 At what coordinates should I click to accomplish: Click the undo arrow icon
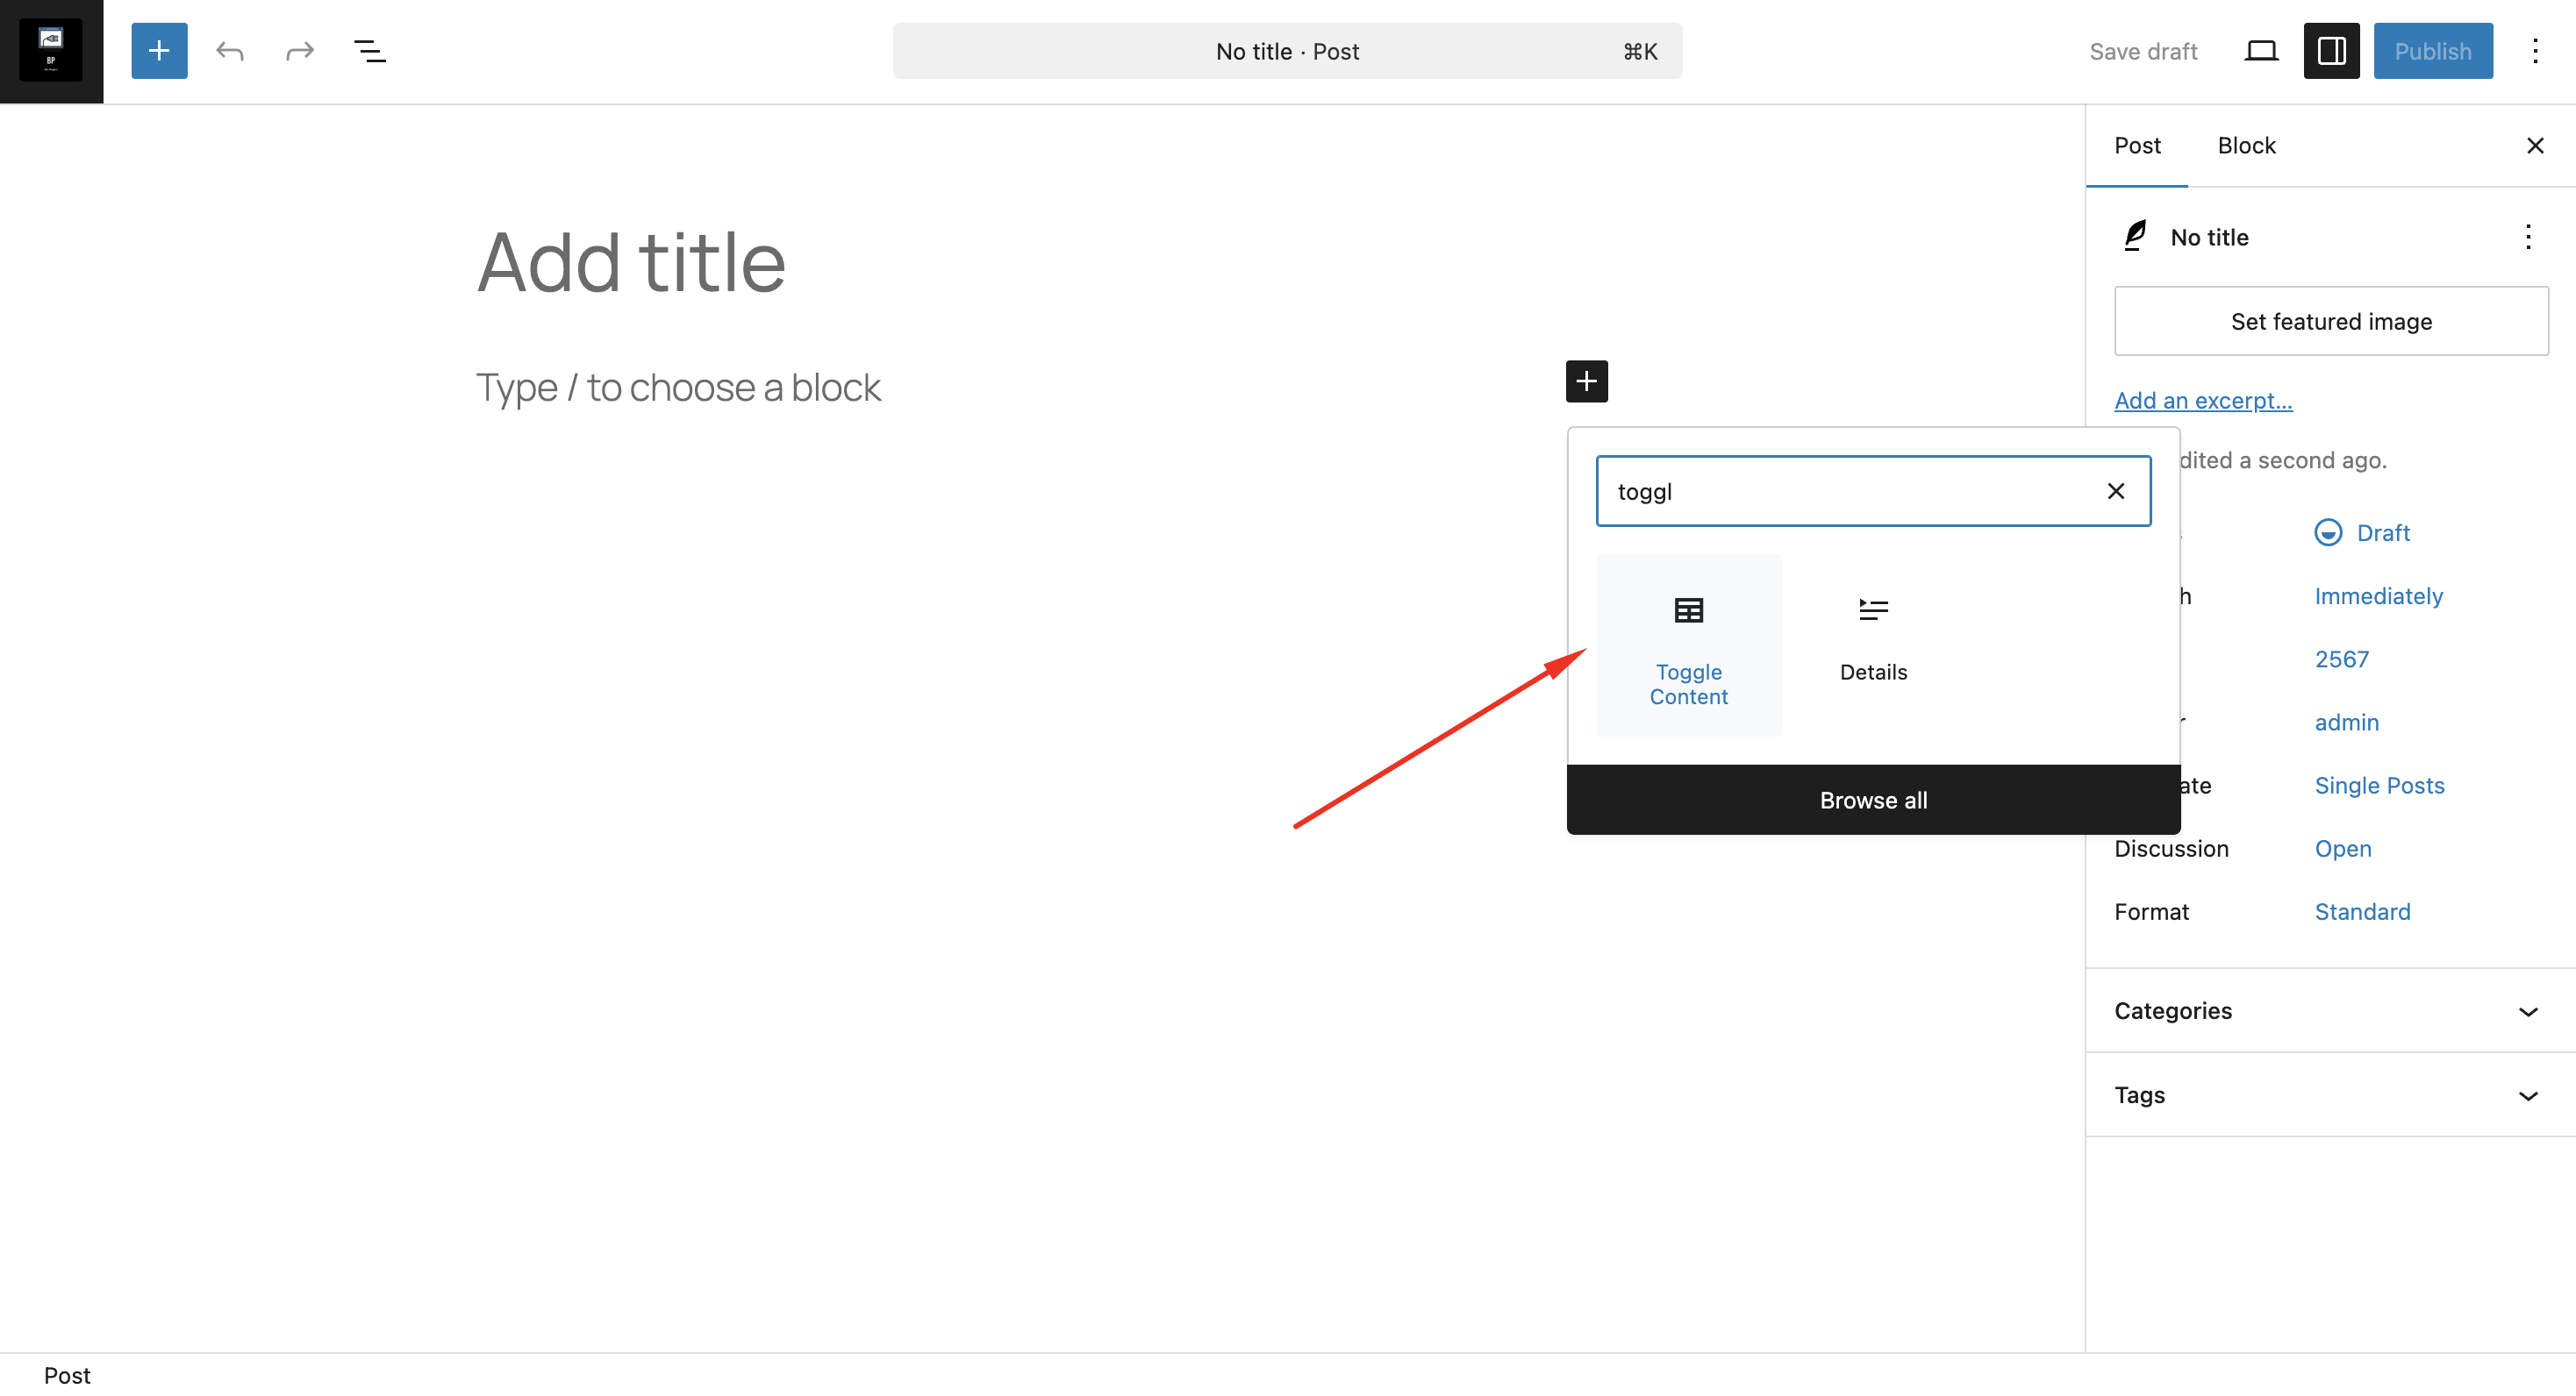tap(230, 51)
